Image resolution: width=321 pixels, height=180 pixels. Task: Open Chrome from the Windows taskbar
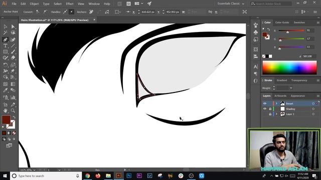(88, 175)
